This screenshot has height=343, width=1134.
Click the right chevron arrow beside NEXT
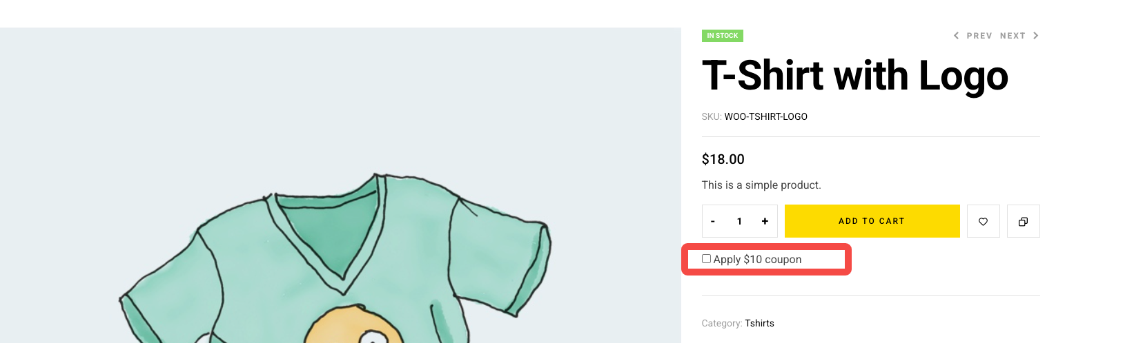1035,36
